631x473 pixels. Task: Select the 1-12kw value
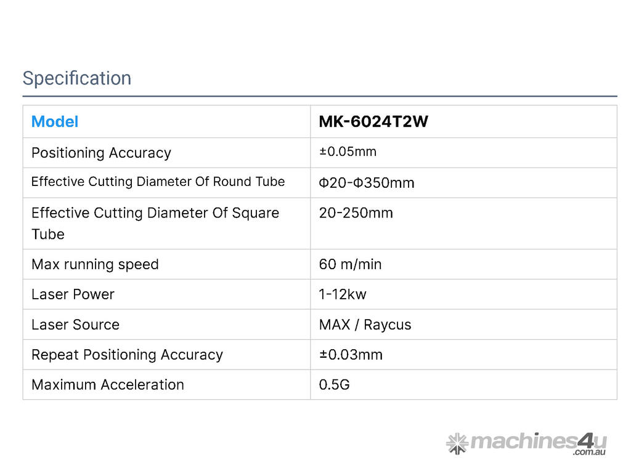[343, 294]
